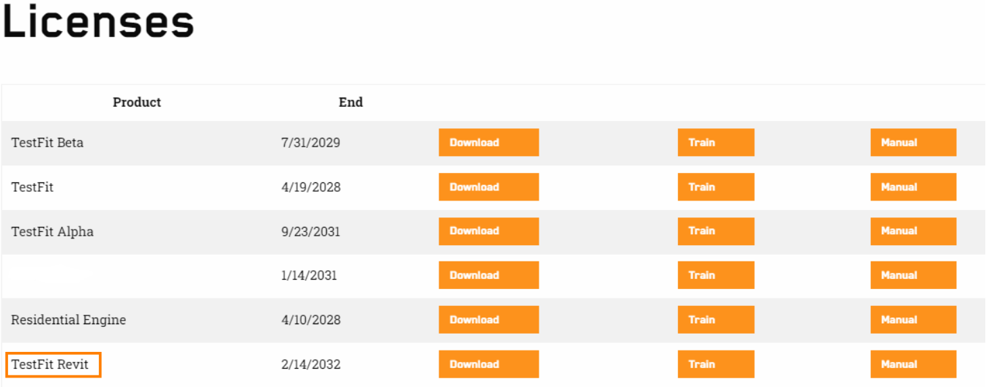Download TestFit Alpha
988x387 pixels.
click(x=489, y=231)
